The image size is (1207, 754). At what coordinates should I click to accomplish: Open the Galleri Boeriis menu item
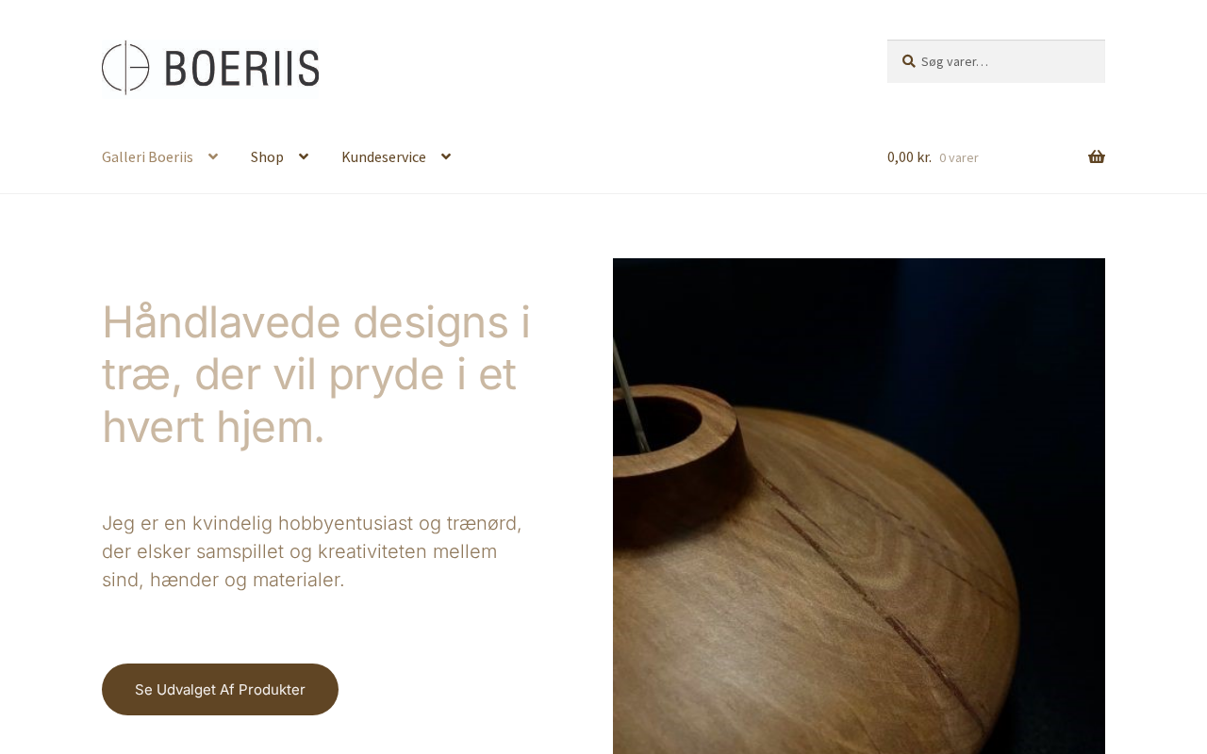(147, 157)
